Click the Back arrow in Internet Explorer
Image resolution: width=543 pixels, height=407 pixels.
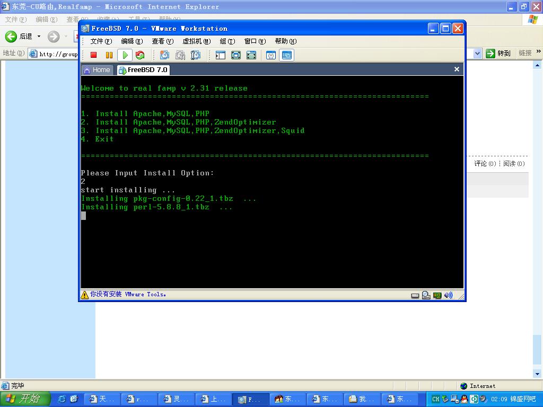[x=11, y=37]
